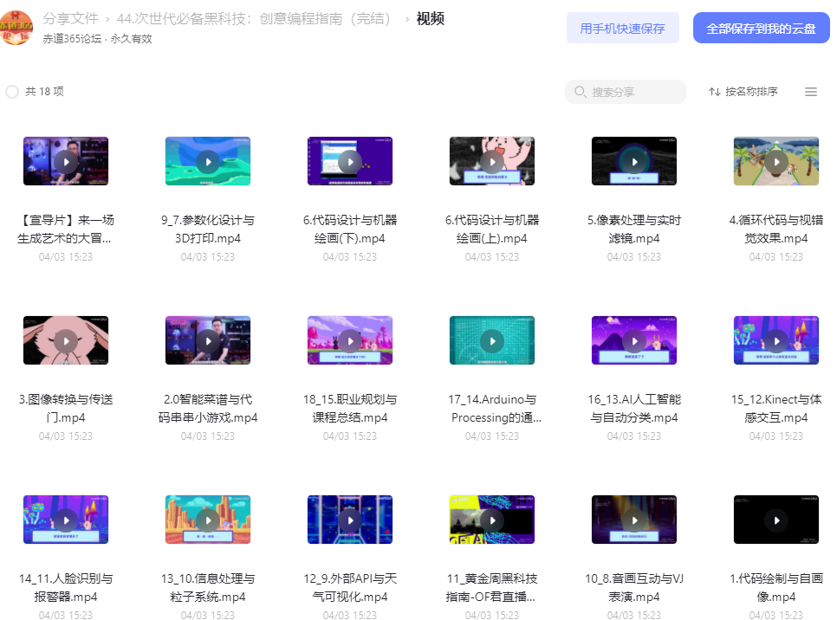The width and height of the screenshot is (837, 620).
Task: Click 用手机快速保存 button
Action: tap(622, 29)
